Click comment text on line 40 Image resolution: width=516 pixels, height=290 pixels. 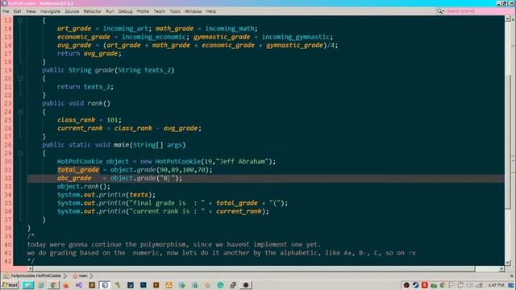(174, 245)
